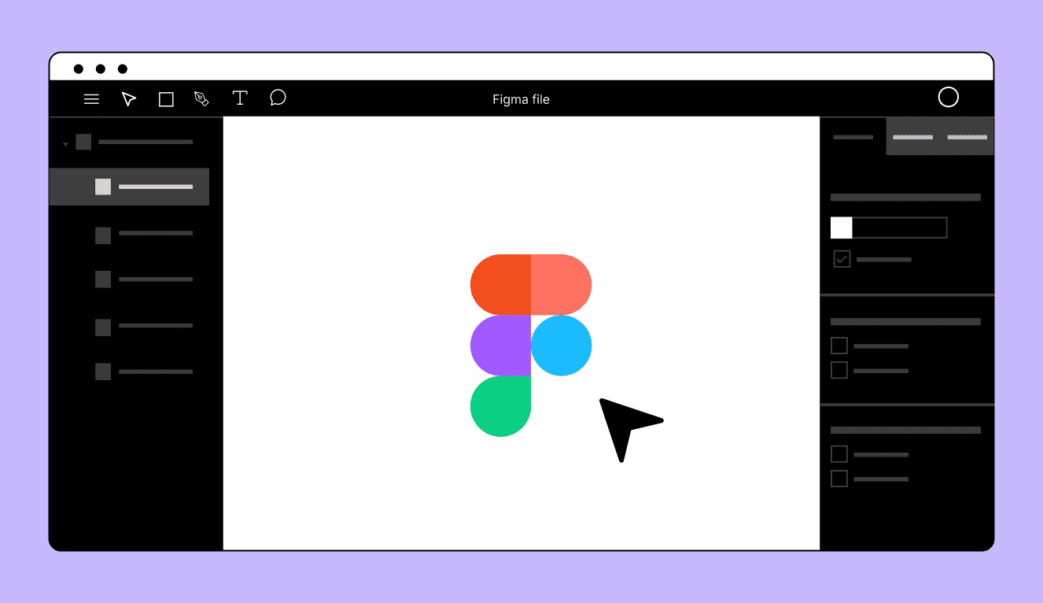This screenshot has height=603, width=1043.
Task: Click the "Figma file" title
Action: (x=521, y=99)
